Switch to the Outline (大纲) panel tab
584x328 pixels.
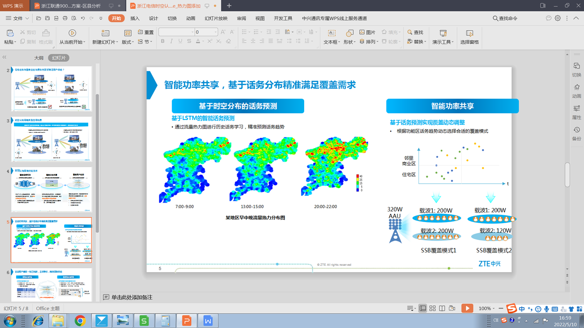pyautogui.click(x=38, y=58)
